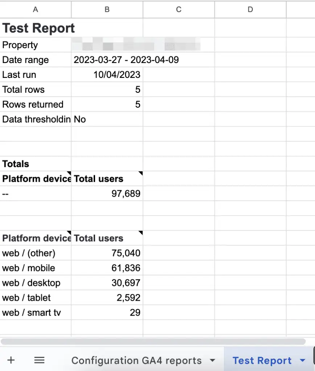Screen dimensions: 315x371
Task: Switch to the Configuration GA4 reports tab
Action: pyautogui.click(x=136, y=360)
